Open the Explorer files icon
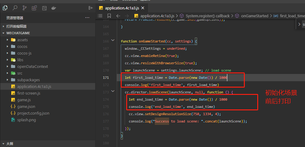Image resolution: width=305 pixels, height=147 pixels. click(5, 8)
